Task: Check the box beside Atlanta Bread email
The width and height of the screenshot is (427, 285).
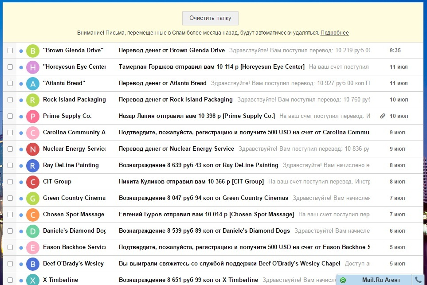Action: [x=10, y=83]
